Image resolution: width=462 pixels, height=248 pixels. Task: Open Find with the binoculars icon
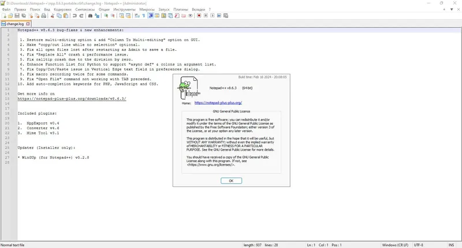pos(90,16)
